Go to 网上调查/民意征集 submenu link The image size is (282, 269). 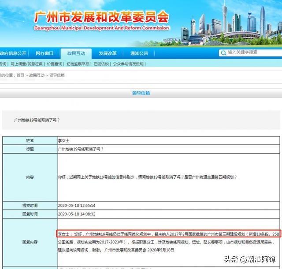point(26,64)
